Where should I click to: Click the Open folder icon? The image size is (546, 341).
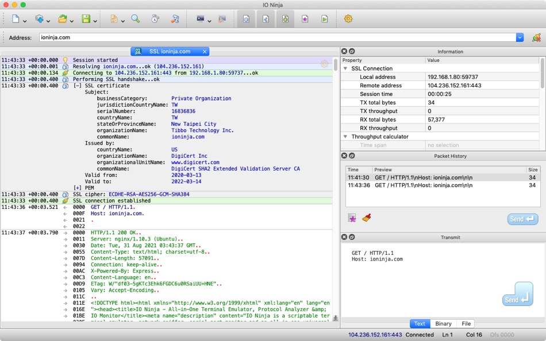tap(63, 19)
